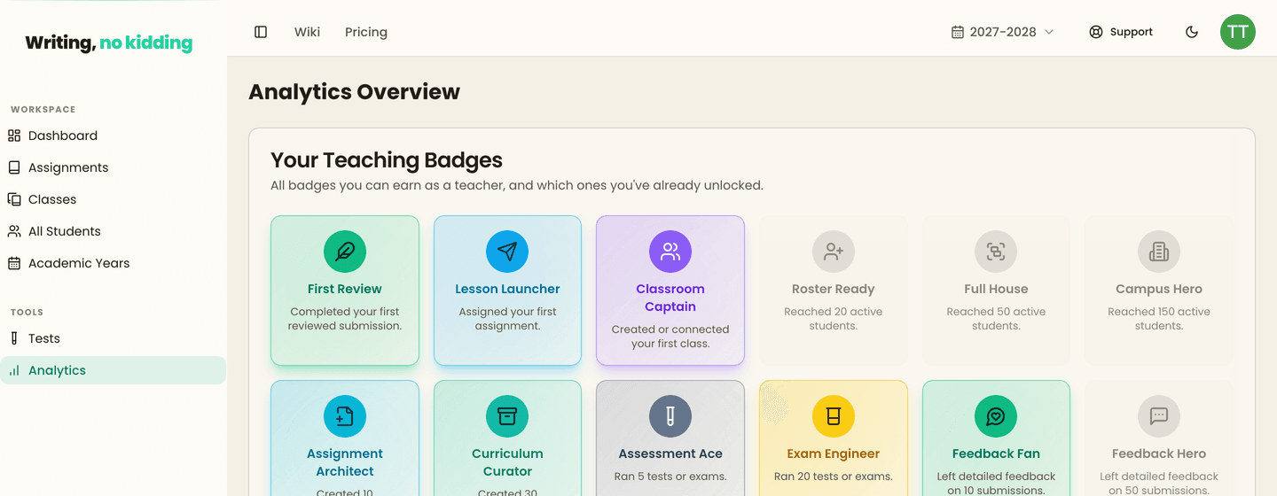Click "Assigned your first assignment." text
Image resolution: width=1277 pixels, height=496 pixels.
pyautogui.click(x=507, y=319)
